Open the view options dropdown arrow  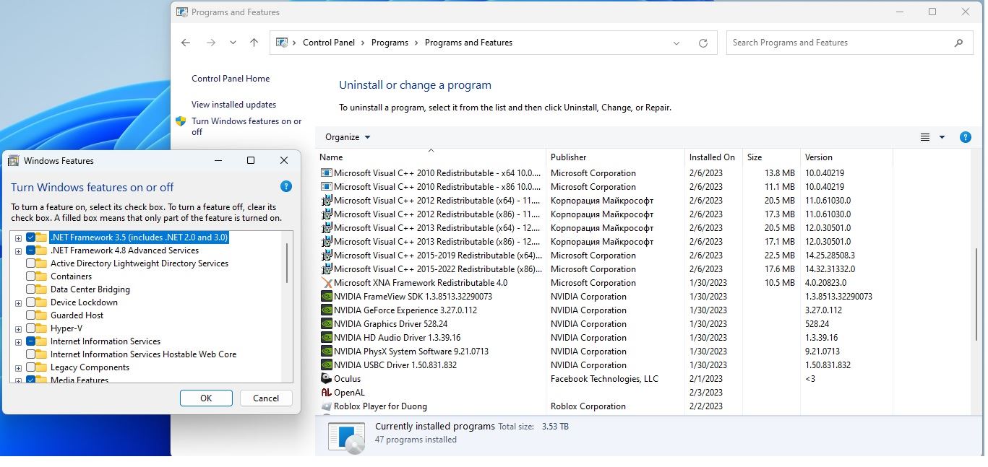(942, 137)
